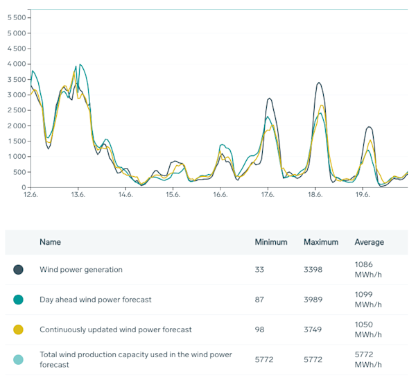Screen dimensions: 416x378
Task: Click average value 1099 MWh/h
Action: coord(368,300)
